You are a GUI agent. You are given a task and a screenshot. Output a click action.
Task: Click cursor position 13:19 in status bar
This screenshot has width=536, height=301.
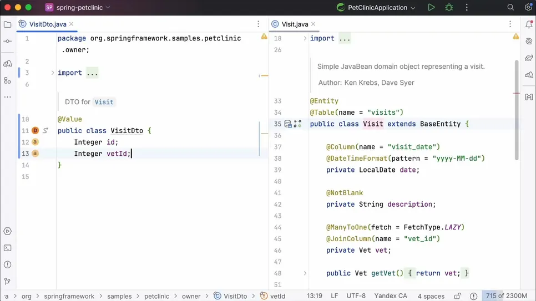click(x=315, y=296)
